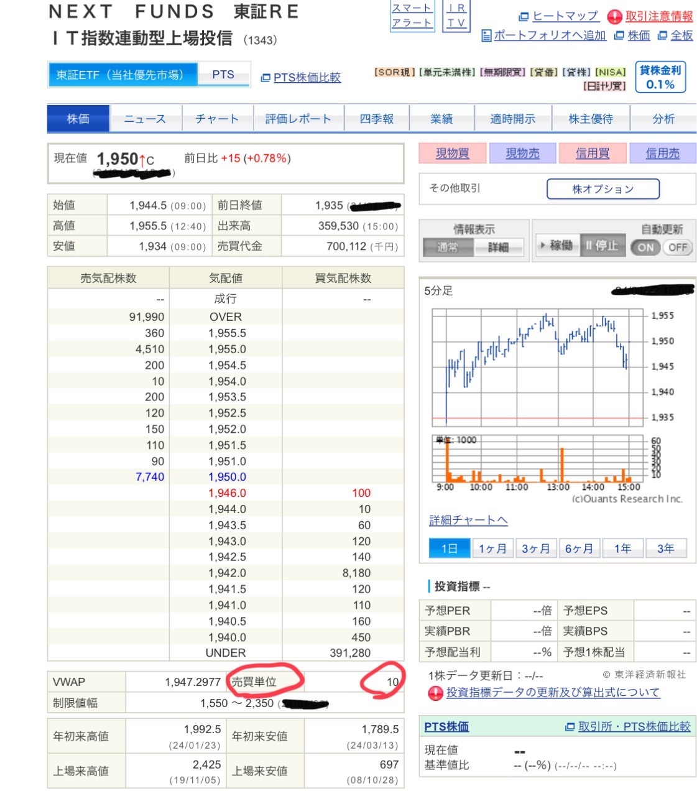This screenshot has width=697, height=791.
Task: Click the OVER row quantity 91,990
Action: (147, 317)
